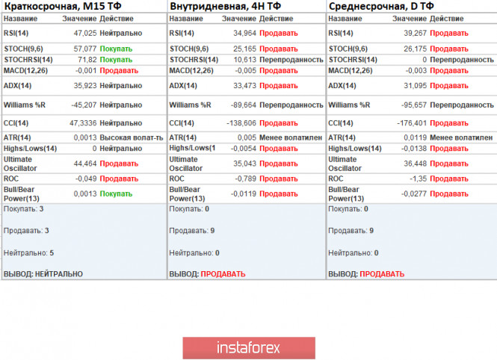Click 4H ADX(14) value 33,473
Screen dimensions: 497x360
coord(244,86)
